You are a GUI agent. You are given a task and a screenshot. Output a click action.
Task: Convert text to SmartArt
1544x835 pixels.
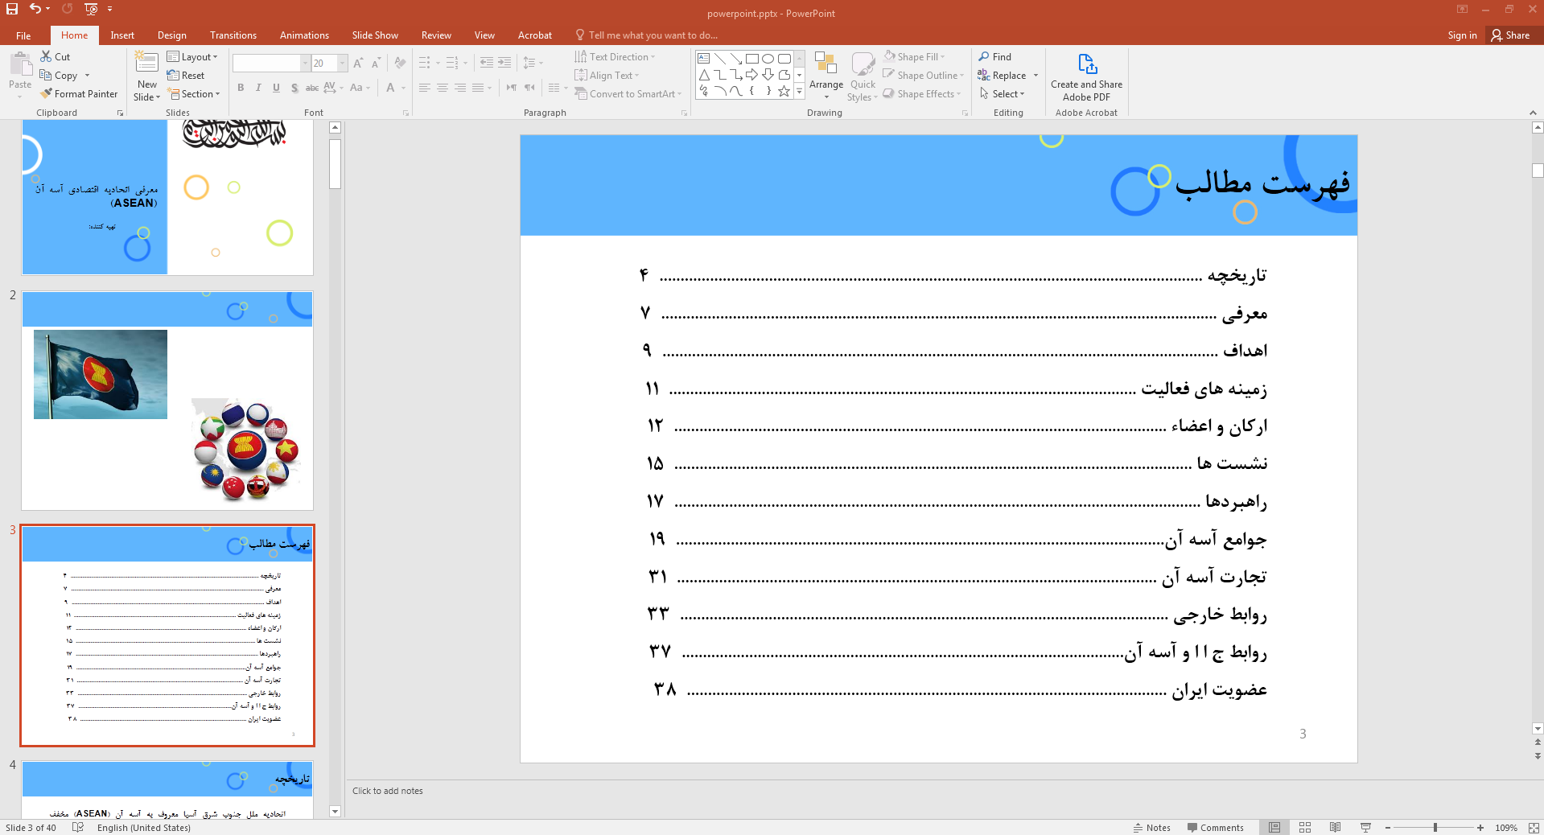coord(628,93)
